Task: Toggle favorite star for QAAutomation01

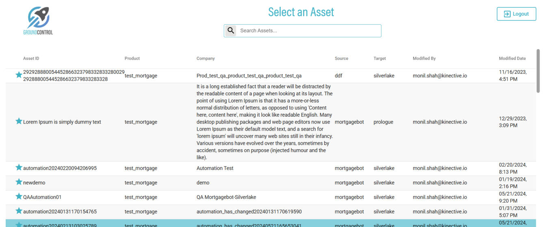Action: 19,197
